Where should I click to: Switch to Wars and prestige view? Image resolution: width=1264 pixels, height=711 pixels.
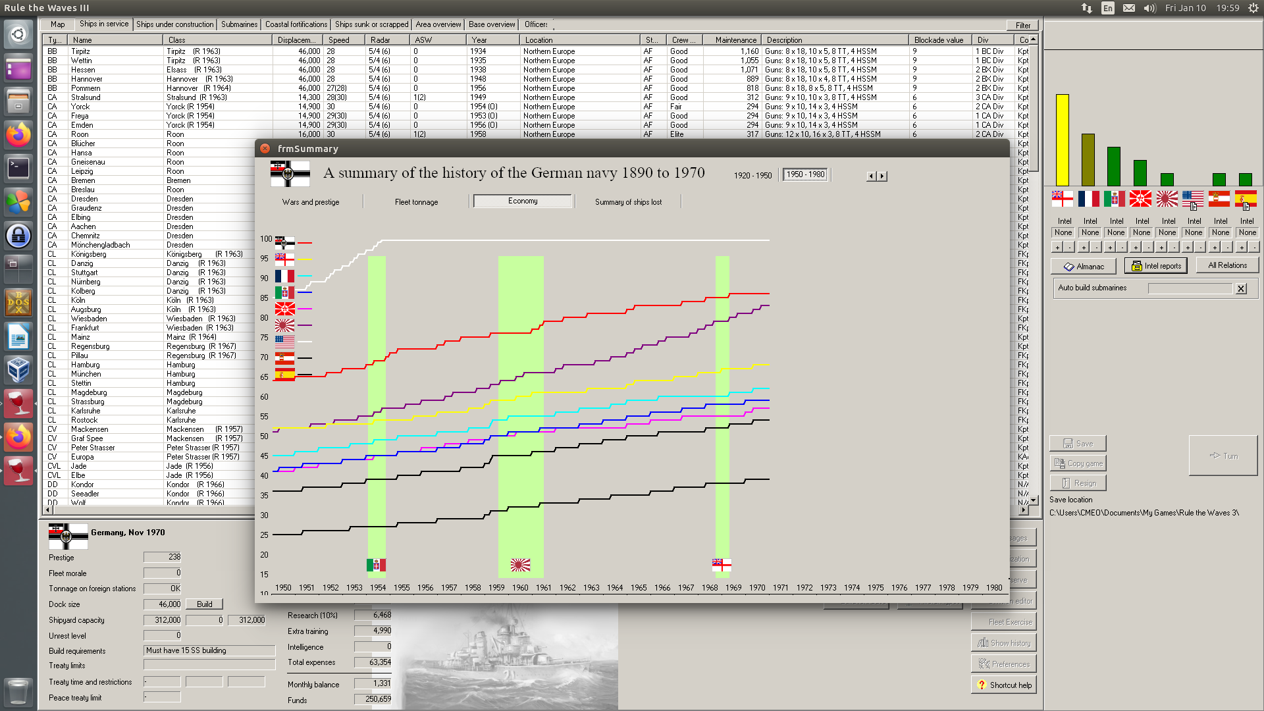311,202
